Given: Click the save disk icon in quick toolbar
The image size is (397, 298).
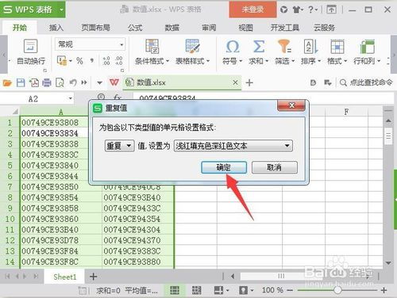Looking at the screenshot, I should tap(21, 82).
